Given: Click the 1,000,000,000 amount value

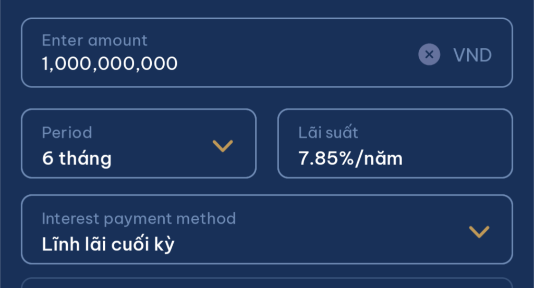Looking at the screenshot, I should [x=110, y=64].
